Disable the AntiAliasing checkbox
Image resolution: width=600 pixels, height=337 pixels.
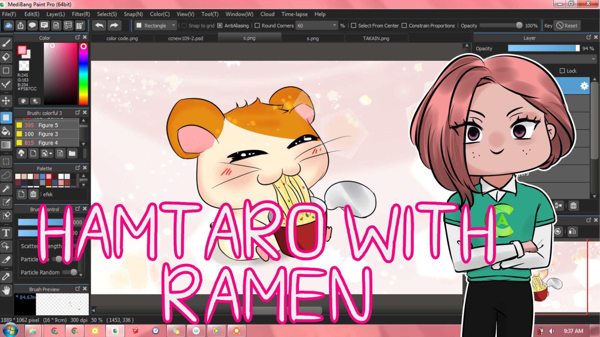(x=220, y=26)
